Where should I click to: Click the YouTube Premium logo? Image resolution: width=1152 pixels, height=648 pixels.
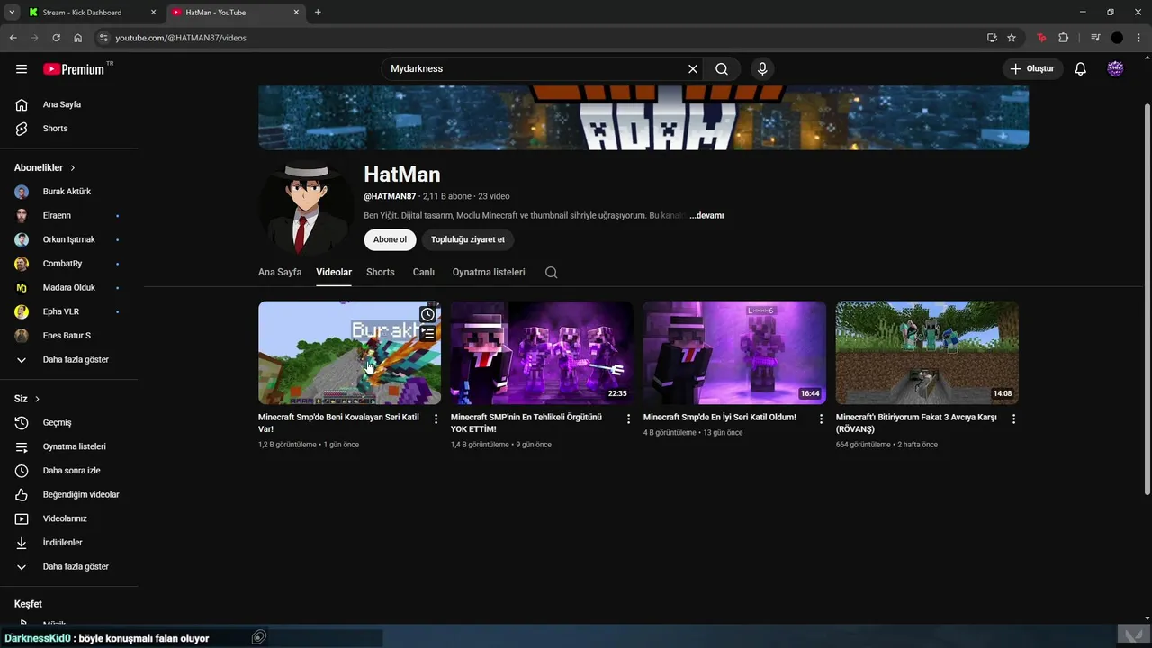point(74,69)
